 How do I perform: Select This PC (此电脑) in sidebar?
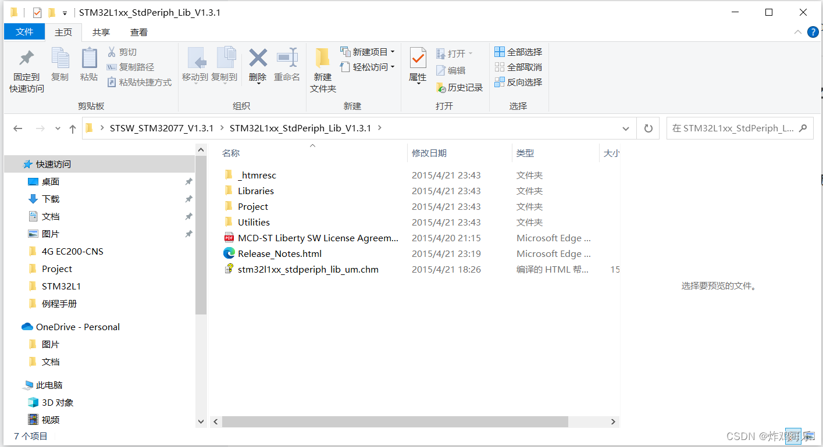pyautogui.click(x=49, y=385)
